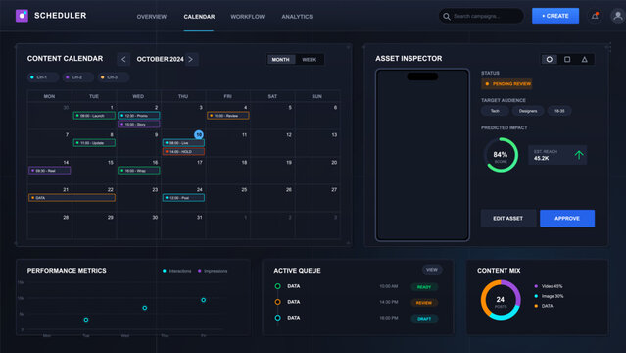The image size is (626, 353).
Task: Open the DATA event spanning October 21-22
Action: (72, 198)
